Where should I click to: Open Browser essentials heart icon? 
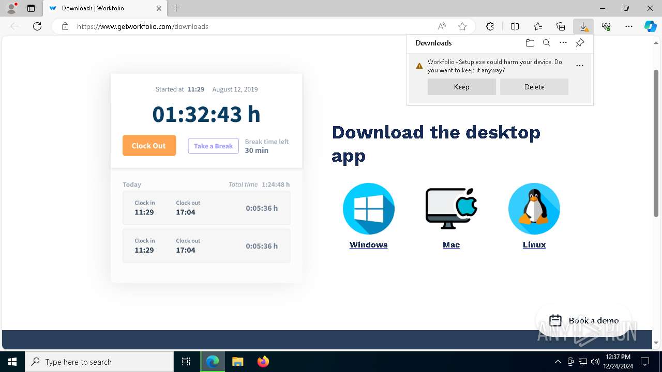606,26
